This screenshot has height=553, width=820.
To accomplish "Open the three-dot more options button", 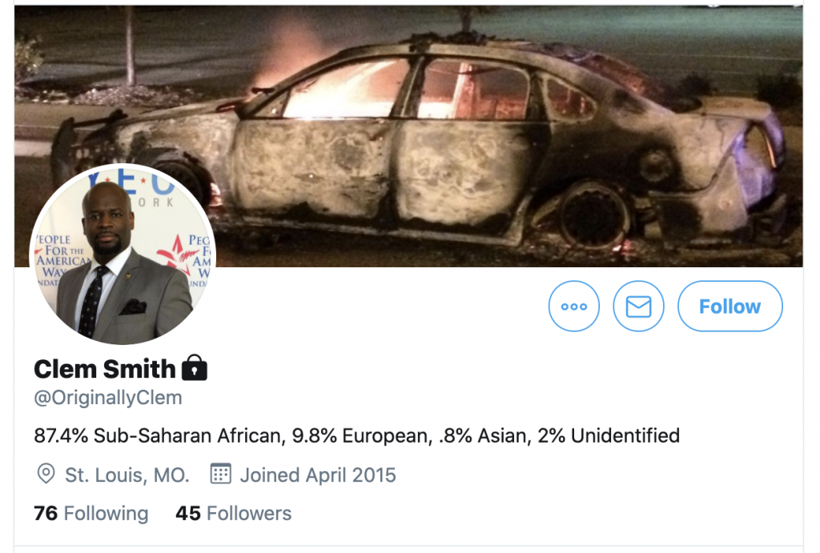I will [573, 307].
